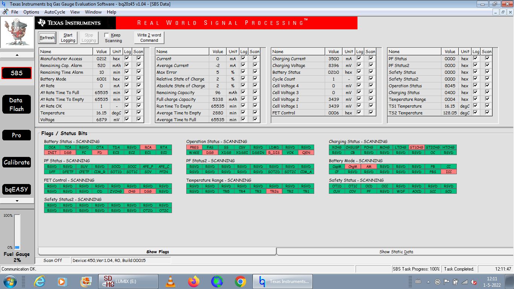The width and height of the screenshot is (514, 289).
Task: Click the Fuel Gauge level bar
Action: 17,232
